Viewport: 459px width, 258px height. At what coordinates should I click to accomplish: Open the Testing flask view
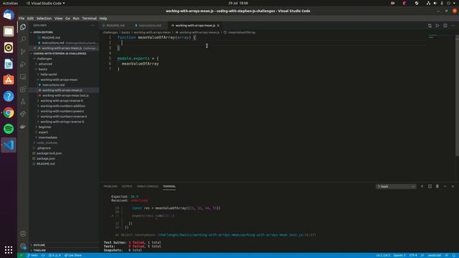pyautogui.click(x=23, y=102)
